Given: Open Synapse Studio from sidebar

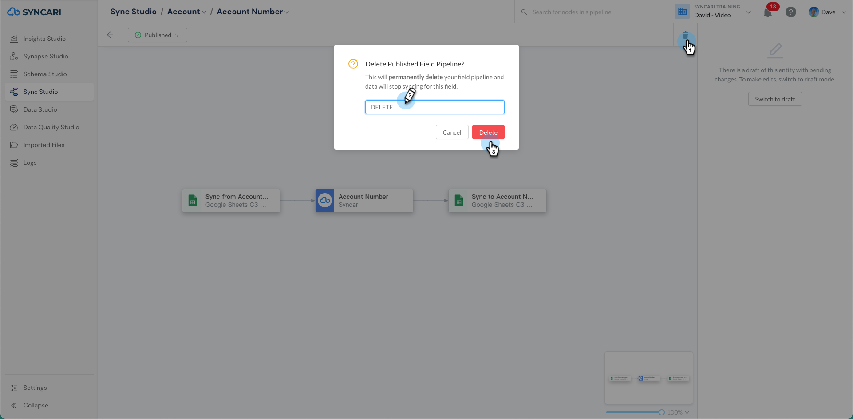Looking at the screenshot, I should point(49,56).
